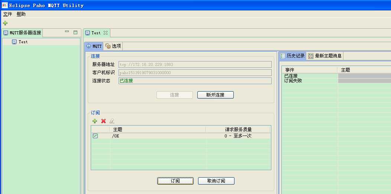Click the icon on 最新主题消息 tab
Image resolution: width=391 pixels, height=194 pixels.
(310, 56)
